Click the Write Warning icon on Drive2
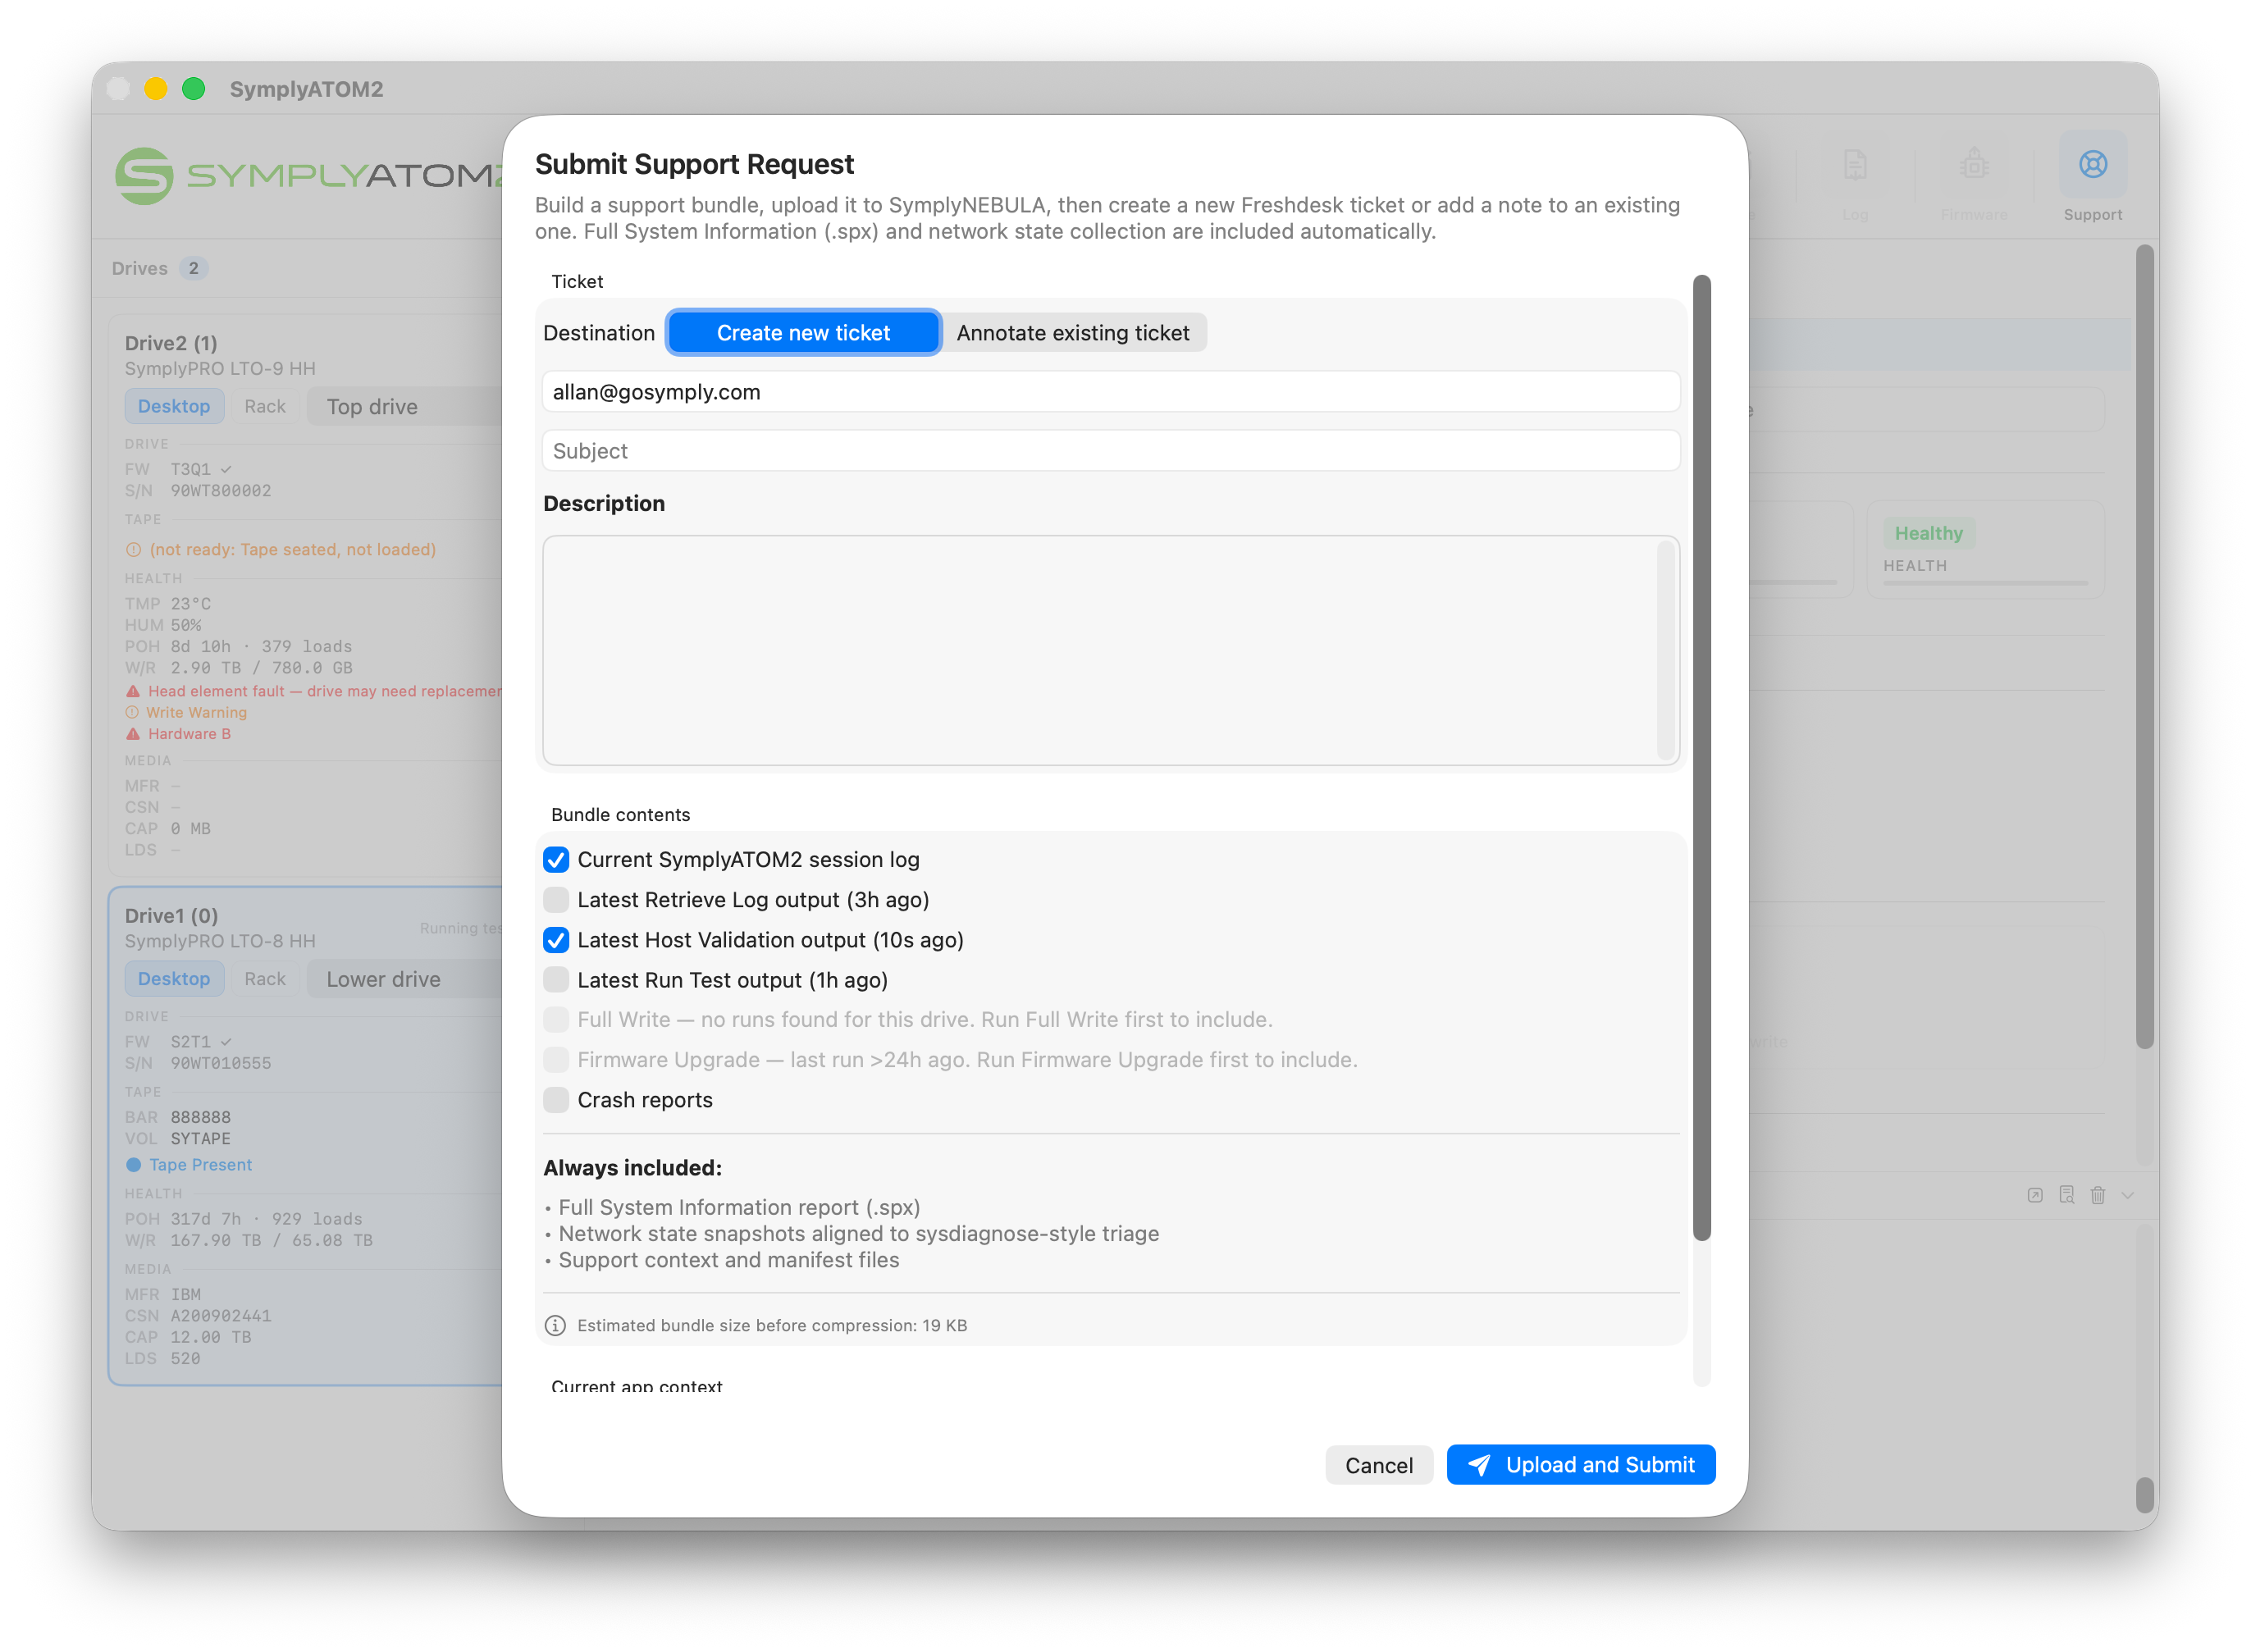 [x=132, y=712]
